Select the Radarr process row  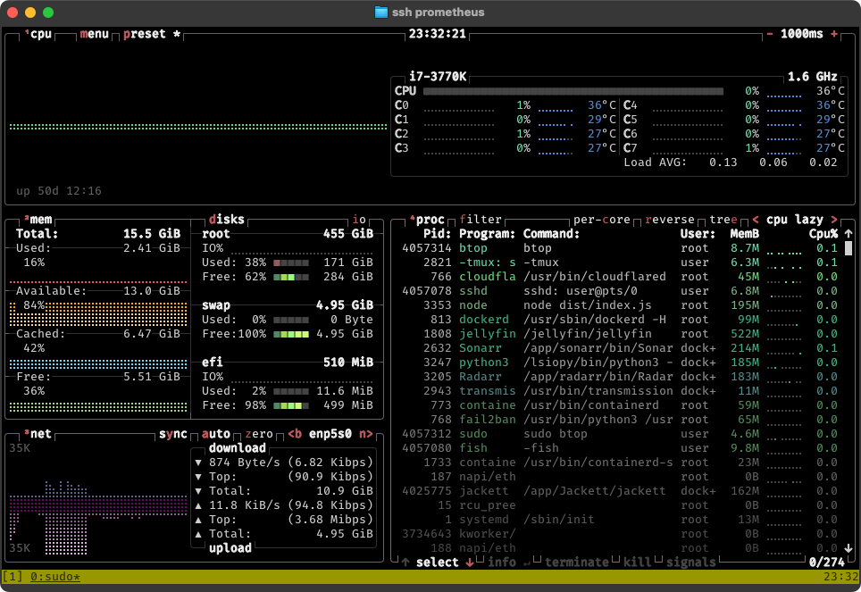[x=619, y=377]
